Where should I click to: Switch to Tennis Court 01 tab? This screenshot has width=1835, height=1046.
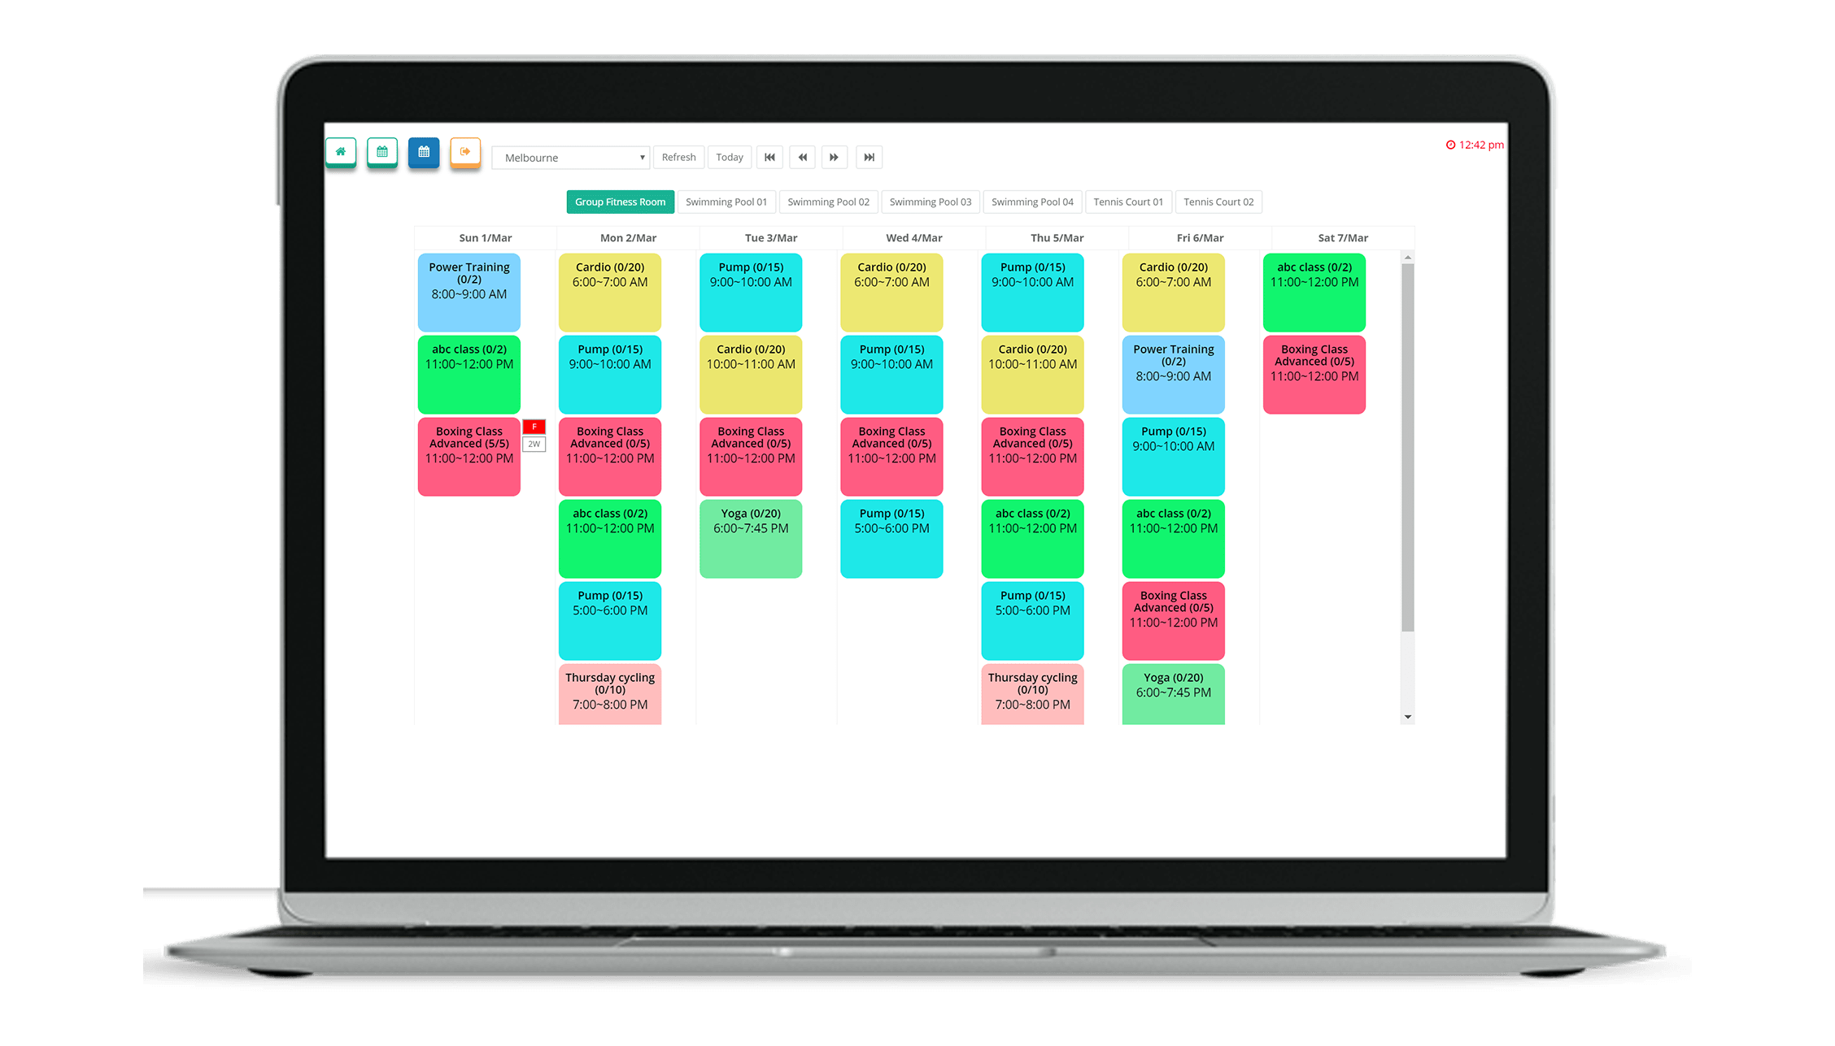click(1128, 202)
